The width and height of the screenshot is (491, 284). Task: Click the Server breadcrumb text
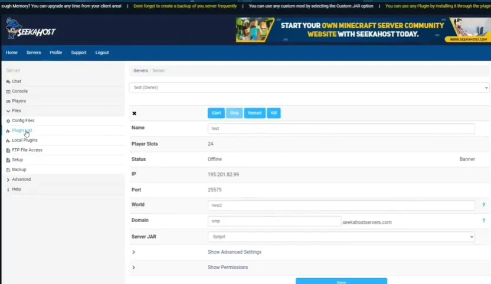point(158,70)
